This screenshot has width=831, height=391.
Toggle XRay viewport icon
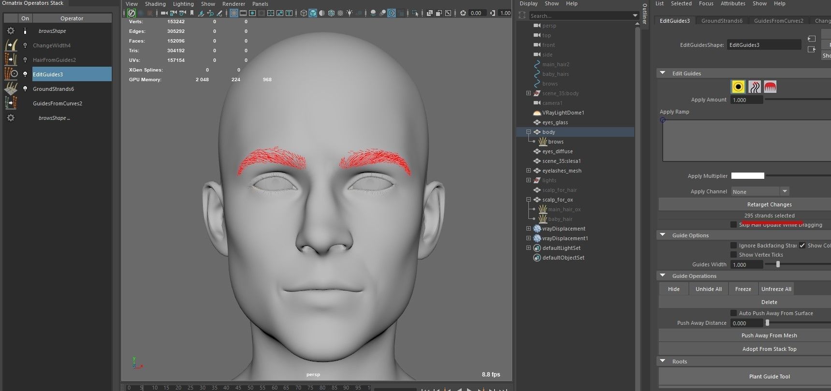429,13
